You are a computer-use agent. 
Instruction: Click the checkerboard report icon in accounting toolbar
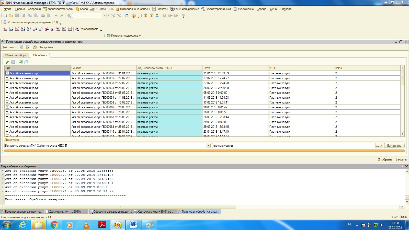(70, 29)
